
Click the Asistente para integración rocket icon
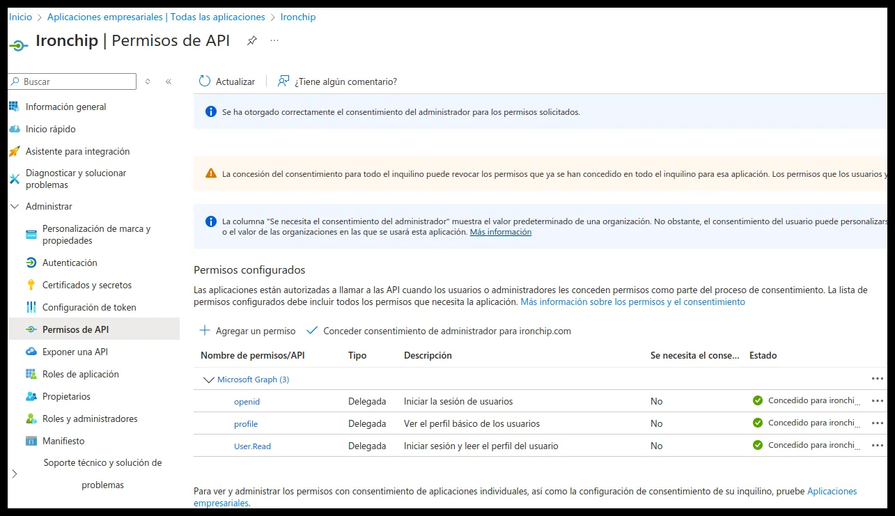[14, 151]
